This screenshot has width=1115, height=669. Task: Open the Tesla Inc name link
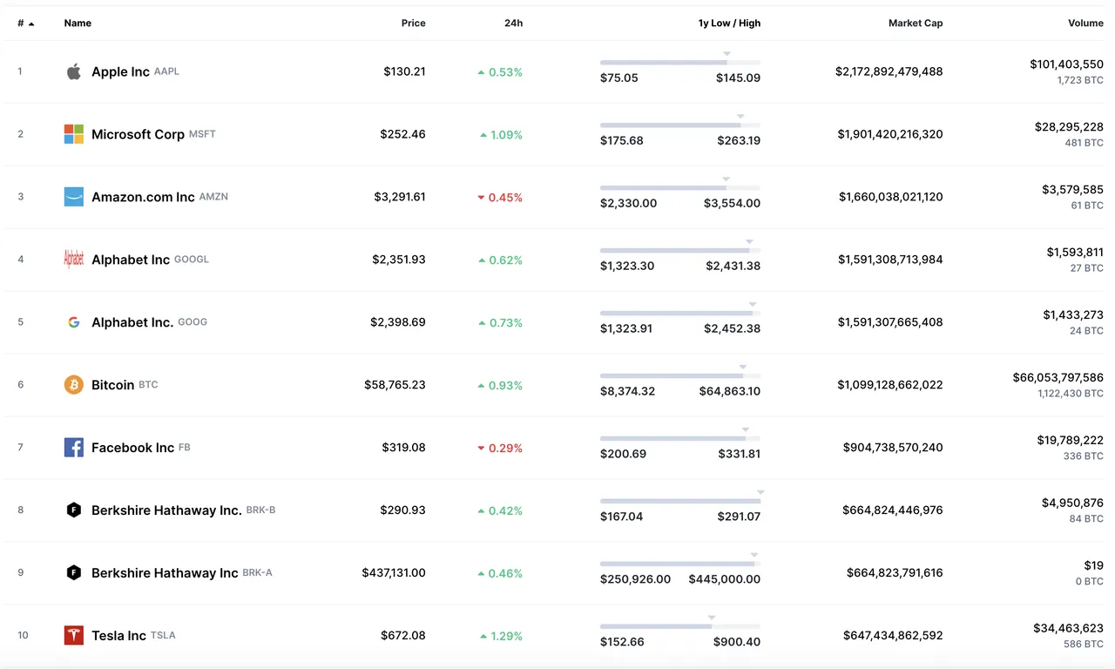point(118,636)
